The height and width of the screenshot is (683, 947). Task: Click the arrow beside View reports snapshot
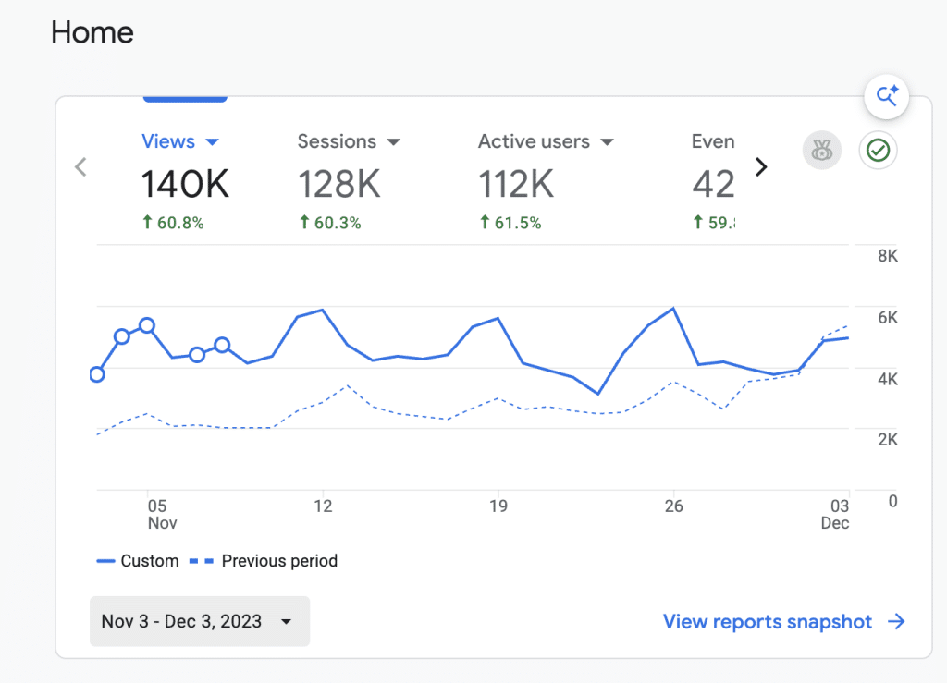pyautogui.click(x=896, y=621)
